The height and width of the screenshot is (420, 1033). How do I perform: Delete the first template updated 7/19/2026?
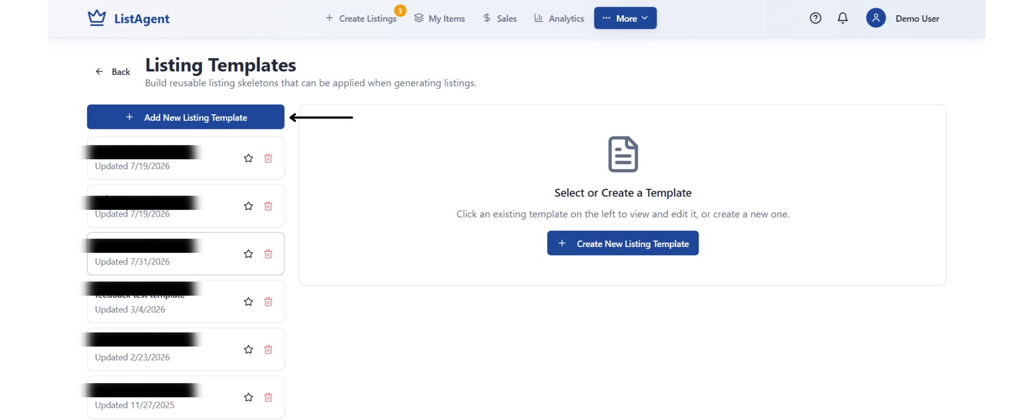pos(268,158)
